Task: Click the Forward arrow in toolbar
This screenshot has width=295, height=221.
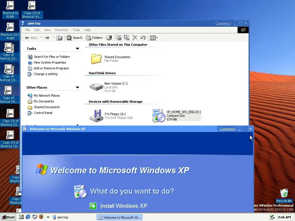Action: 48,38
